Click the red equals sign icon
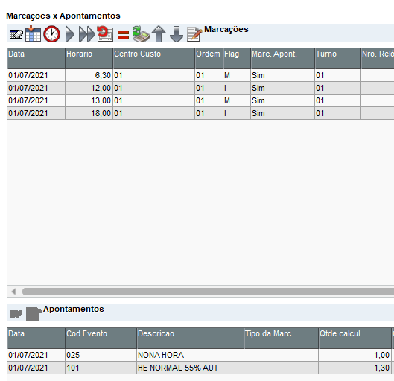Screen dimensions: 394x381 pyautogui.click(x=123, y=35)
